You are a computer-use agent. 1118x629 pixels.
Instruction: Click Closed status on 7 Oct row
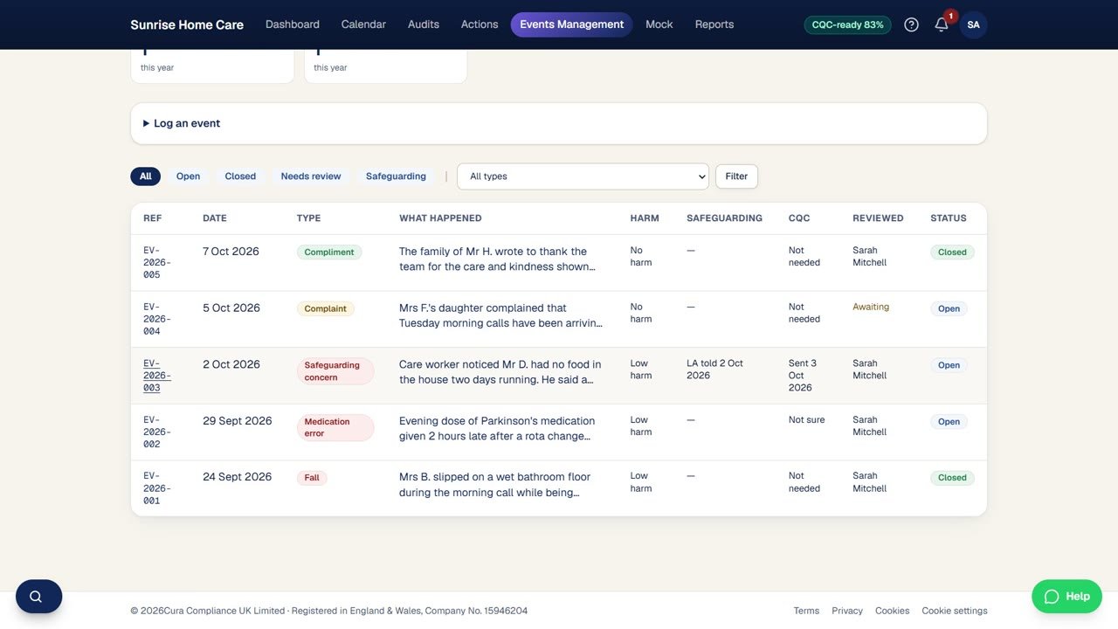tap(952, 252)
